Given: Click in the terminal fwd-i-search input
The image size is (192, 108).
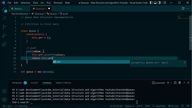Looking at the screenshot, I should point(31,102).
